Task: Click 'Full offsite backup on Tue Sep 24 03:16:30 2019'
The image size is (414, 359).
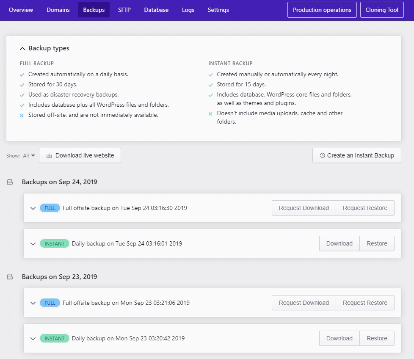Action: pyautogui.click(x=124, y=208)
